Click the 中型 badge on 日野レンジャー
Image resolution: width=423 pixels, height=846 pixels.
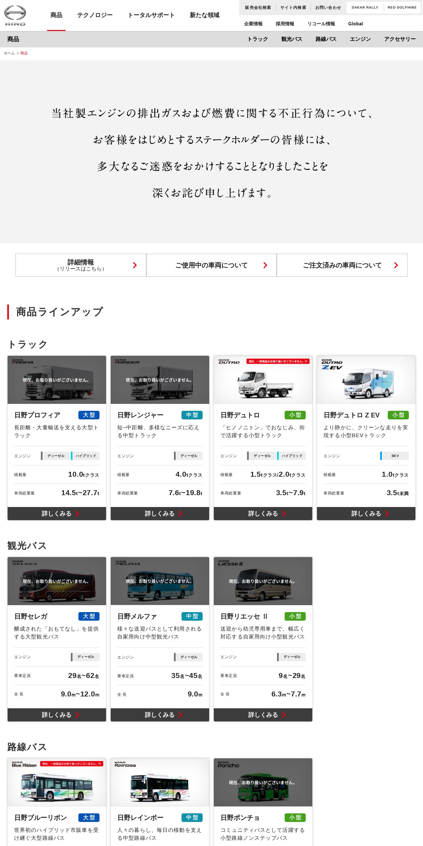(x=192, y=415)
